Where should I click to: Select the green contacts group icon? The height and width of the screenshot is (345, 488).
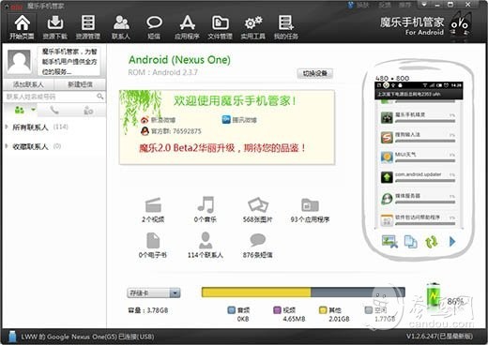(x=20, y=110)
